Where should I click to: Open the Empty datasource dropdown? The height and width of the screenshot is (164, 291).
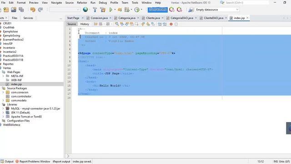[x=217, y=10]
